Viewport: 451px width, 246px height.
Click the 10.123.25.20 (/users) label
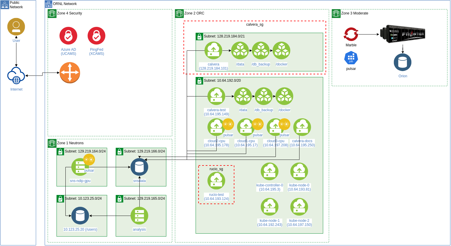tap(80, 229)
